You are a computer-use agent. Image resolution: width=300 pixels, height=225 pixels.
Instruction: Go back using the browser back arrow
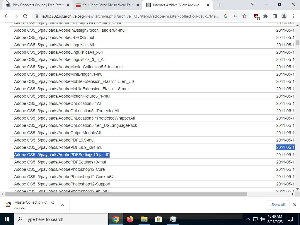[x=6, y=16]
